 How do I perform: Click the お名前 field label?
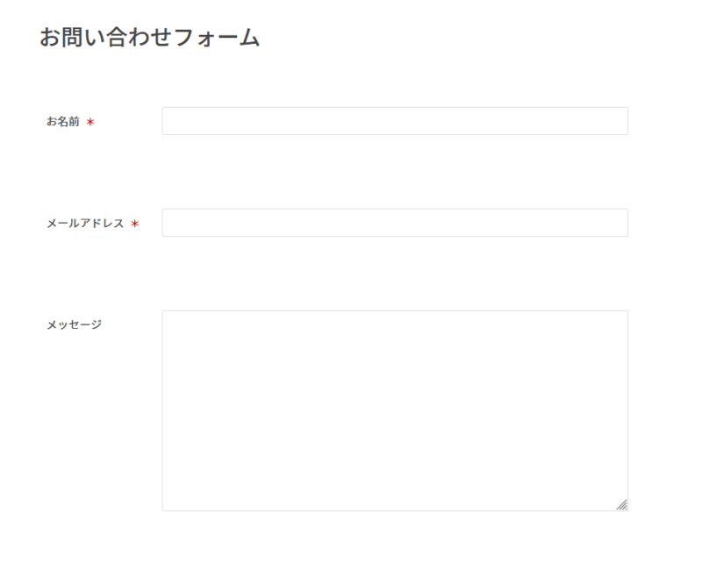[x=63, y=122]
